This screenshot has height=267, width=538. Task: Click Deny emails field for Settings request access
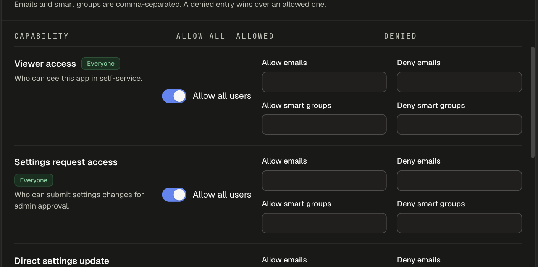click(x=459, y=180)
